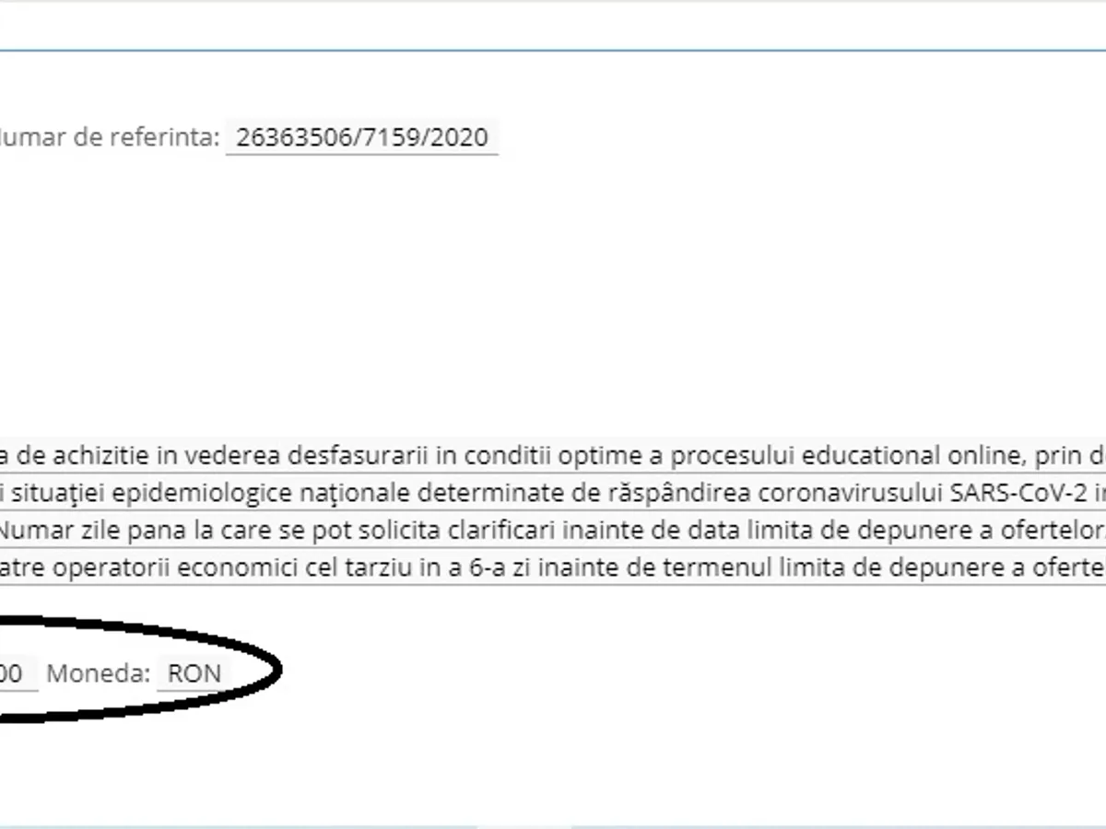Click the 'Numar zile pana la care' line

click(x=553, y=530)
